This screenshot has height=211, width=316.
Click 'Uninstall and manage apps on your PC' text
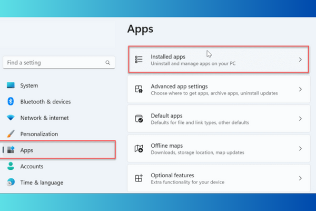193,64
